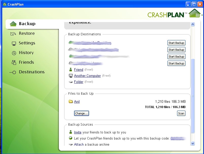
Task: Maximize the CrashPlan window
Action: (x=194, y=4)
